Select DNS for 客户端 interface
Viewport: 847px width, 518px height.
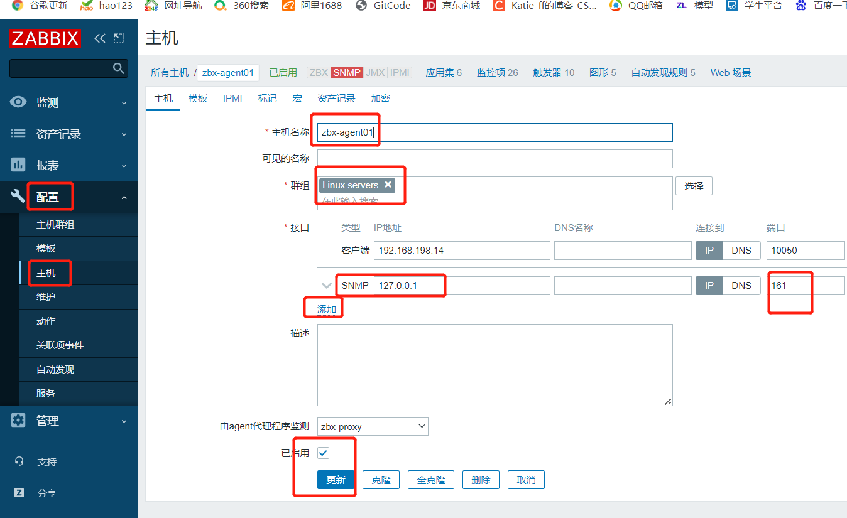741,250
